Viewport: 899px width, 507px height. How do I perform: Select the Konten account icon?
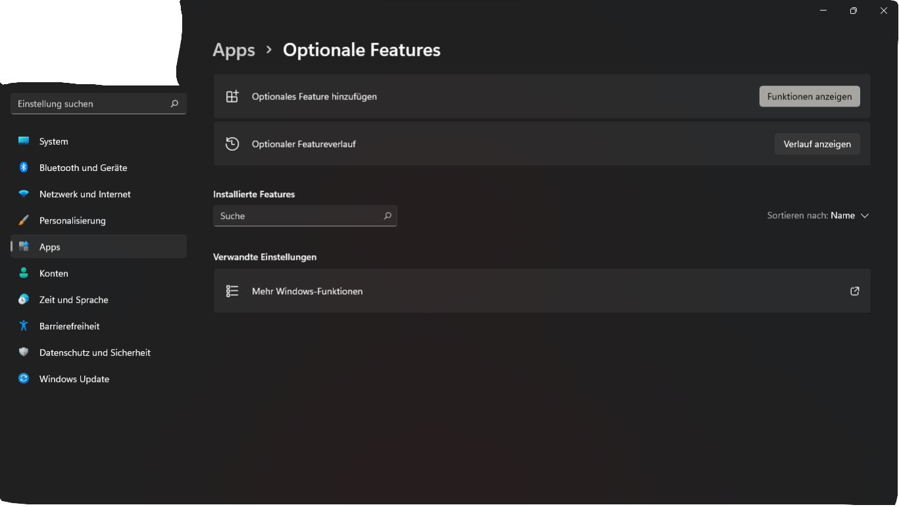(x=24, y=273)
